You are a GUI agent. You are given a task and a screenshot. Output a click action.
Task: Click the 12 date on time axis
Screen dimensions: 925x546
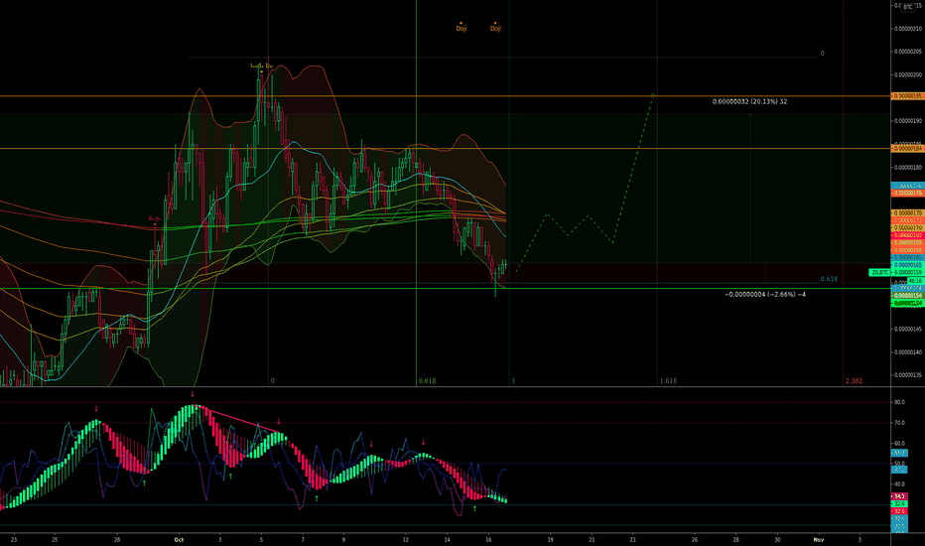(405, 539)
